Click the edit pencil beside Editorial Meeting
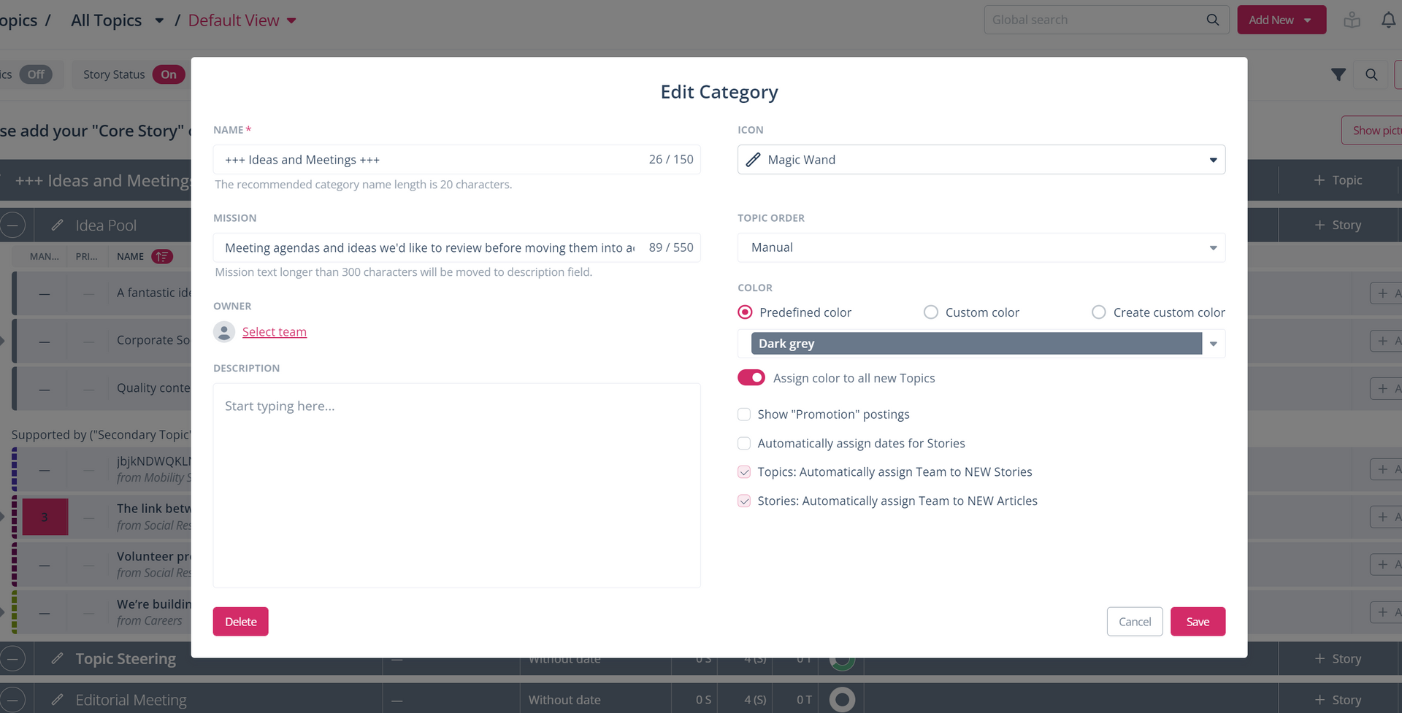Image resolution: width=1402 pixels, height=713 pixels. [x=58, y=700]
